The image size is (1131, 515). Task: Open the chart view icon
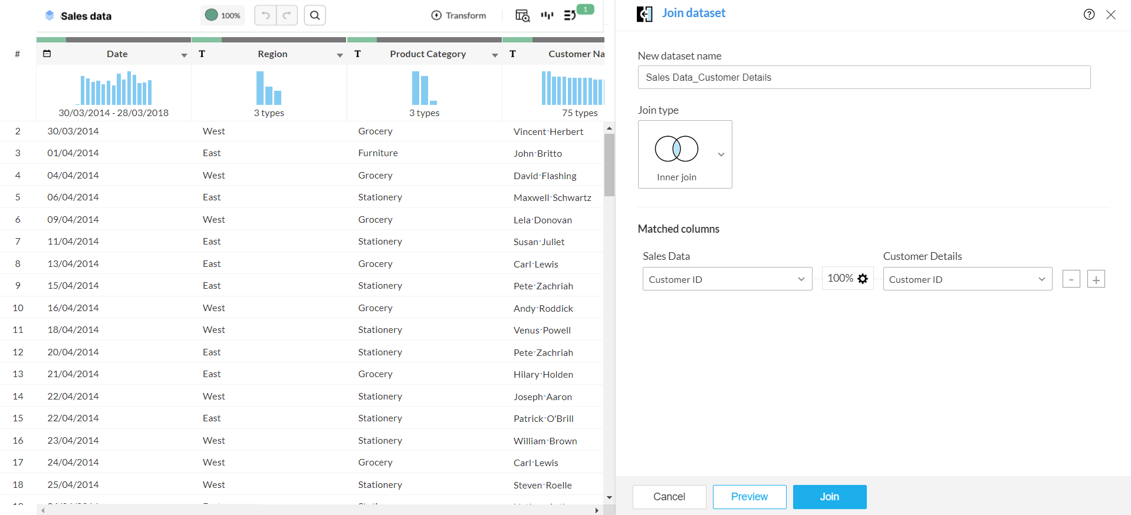[x=547, y=15]
